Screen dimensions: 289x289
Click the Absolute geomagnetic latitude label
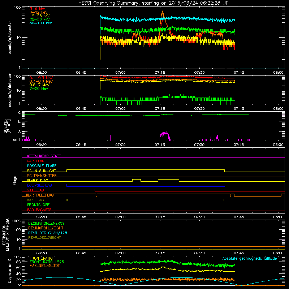pyautogui.click(x=250, y=258)
